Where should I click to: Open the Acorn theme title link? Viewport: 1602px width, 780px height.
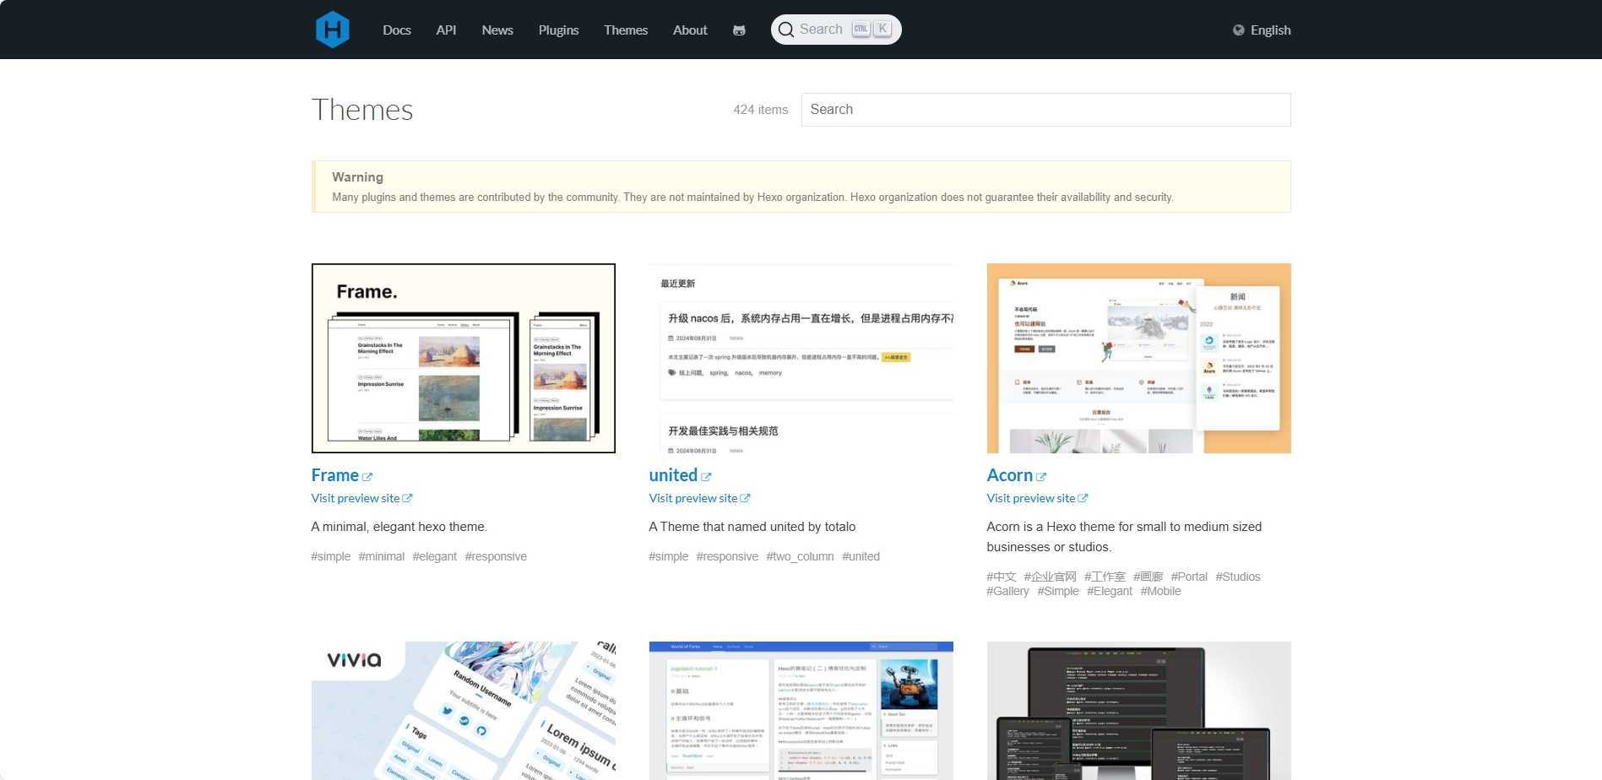pos(1009,475)
